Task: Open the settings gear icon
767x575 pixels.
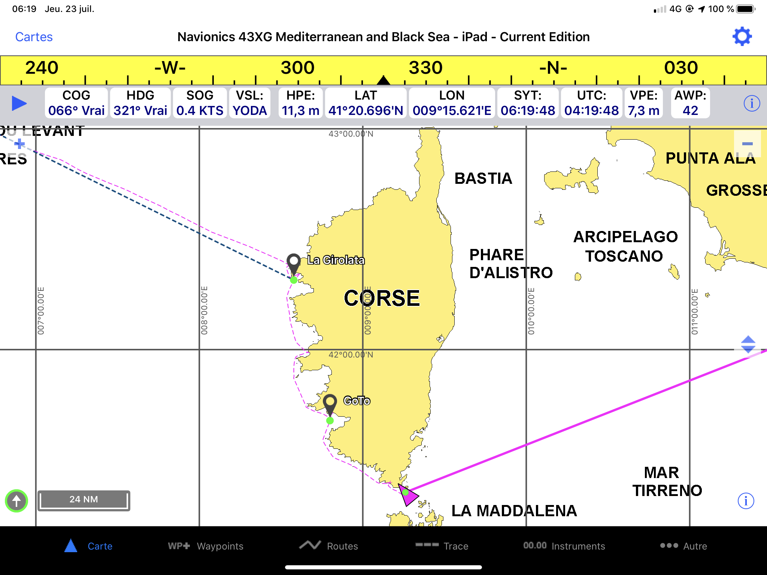Action: 742,37
